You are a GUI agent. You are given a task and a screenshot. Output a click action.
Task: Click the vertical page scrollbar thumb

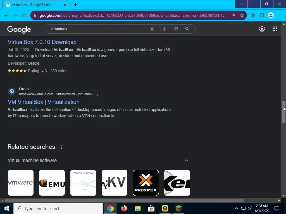click(x=283, y=112)
